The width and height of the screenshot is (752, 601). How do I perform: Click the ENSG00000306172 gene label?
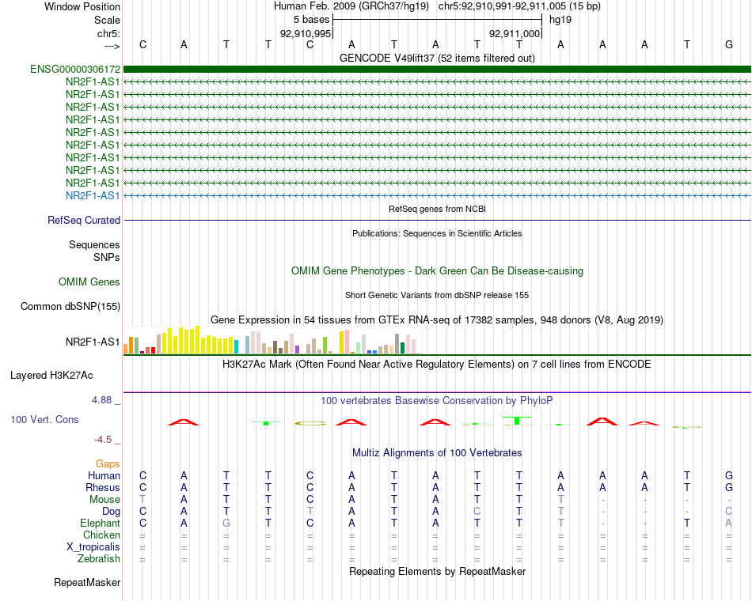click(x=75, y=69)
